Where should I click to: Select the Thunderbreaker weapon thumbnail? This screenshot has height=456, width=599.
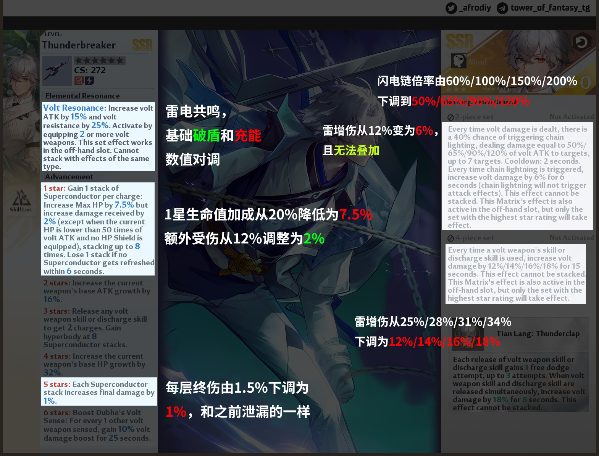coord(57,71)
